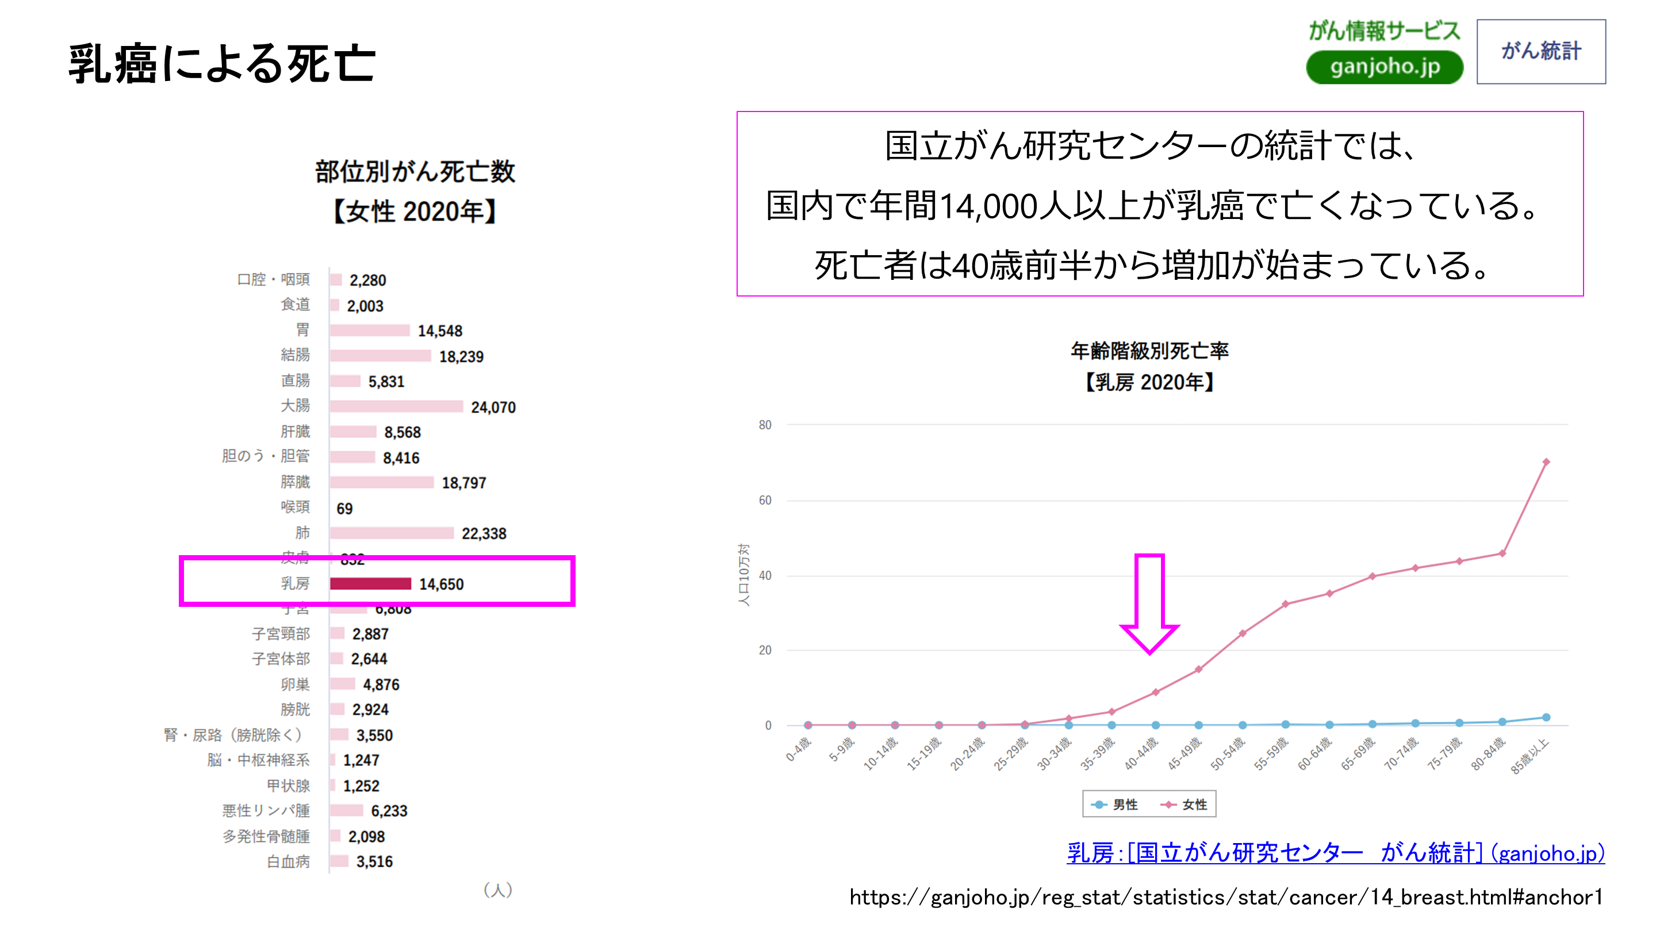Click the 0-4歳 axis data marker
This screenshot has height=931, width=1656.
click(x=807, y=725)
